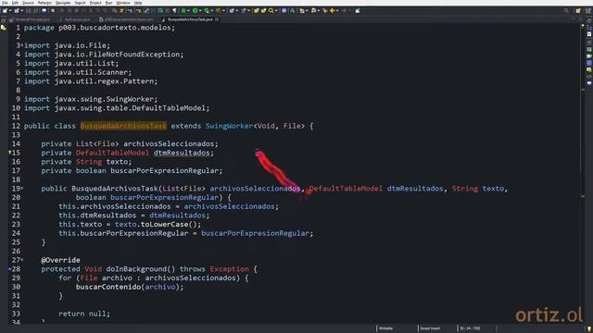
Task: Open the Navigate menu
Action: [63, 3]
